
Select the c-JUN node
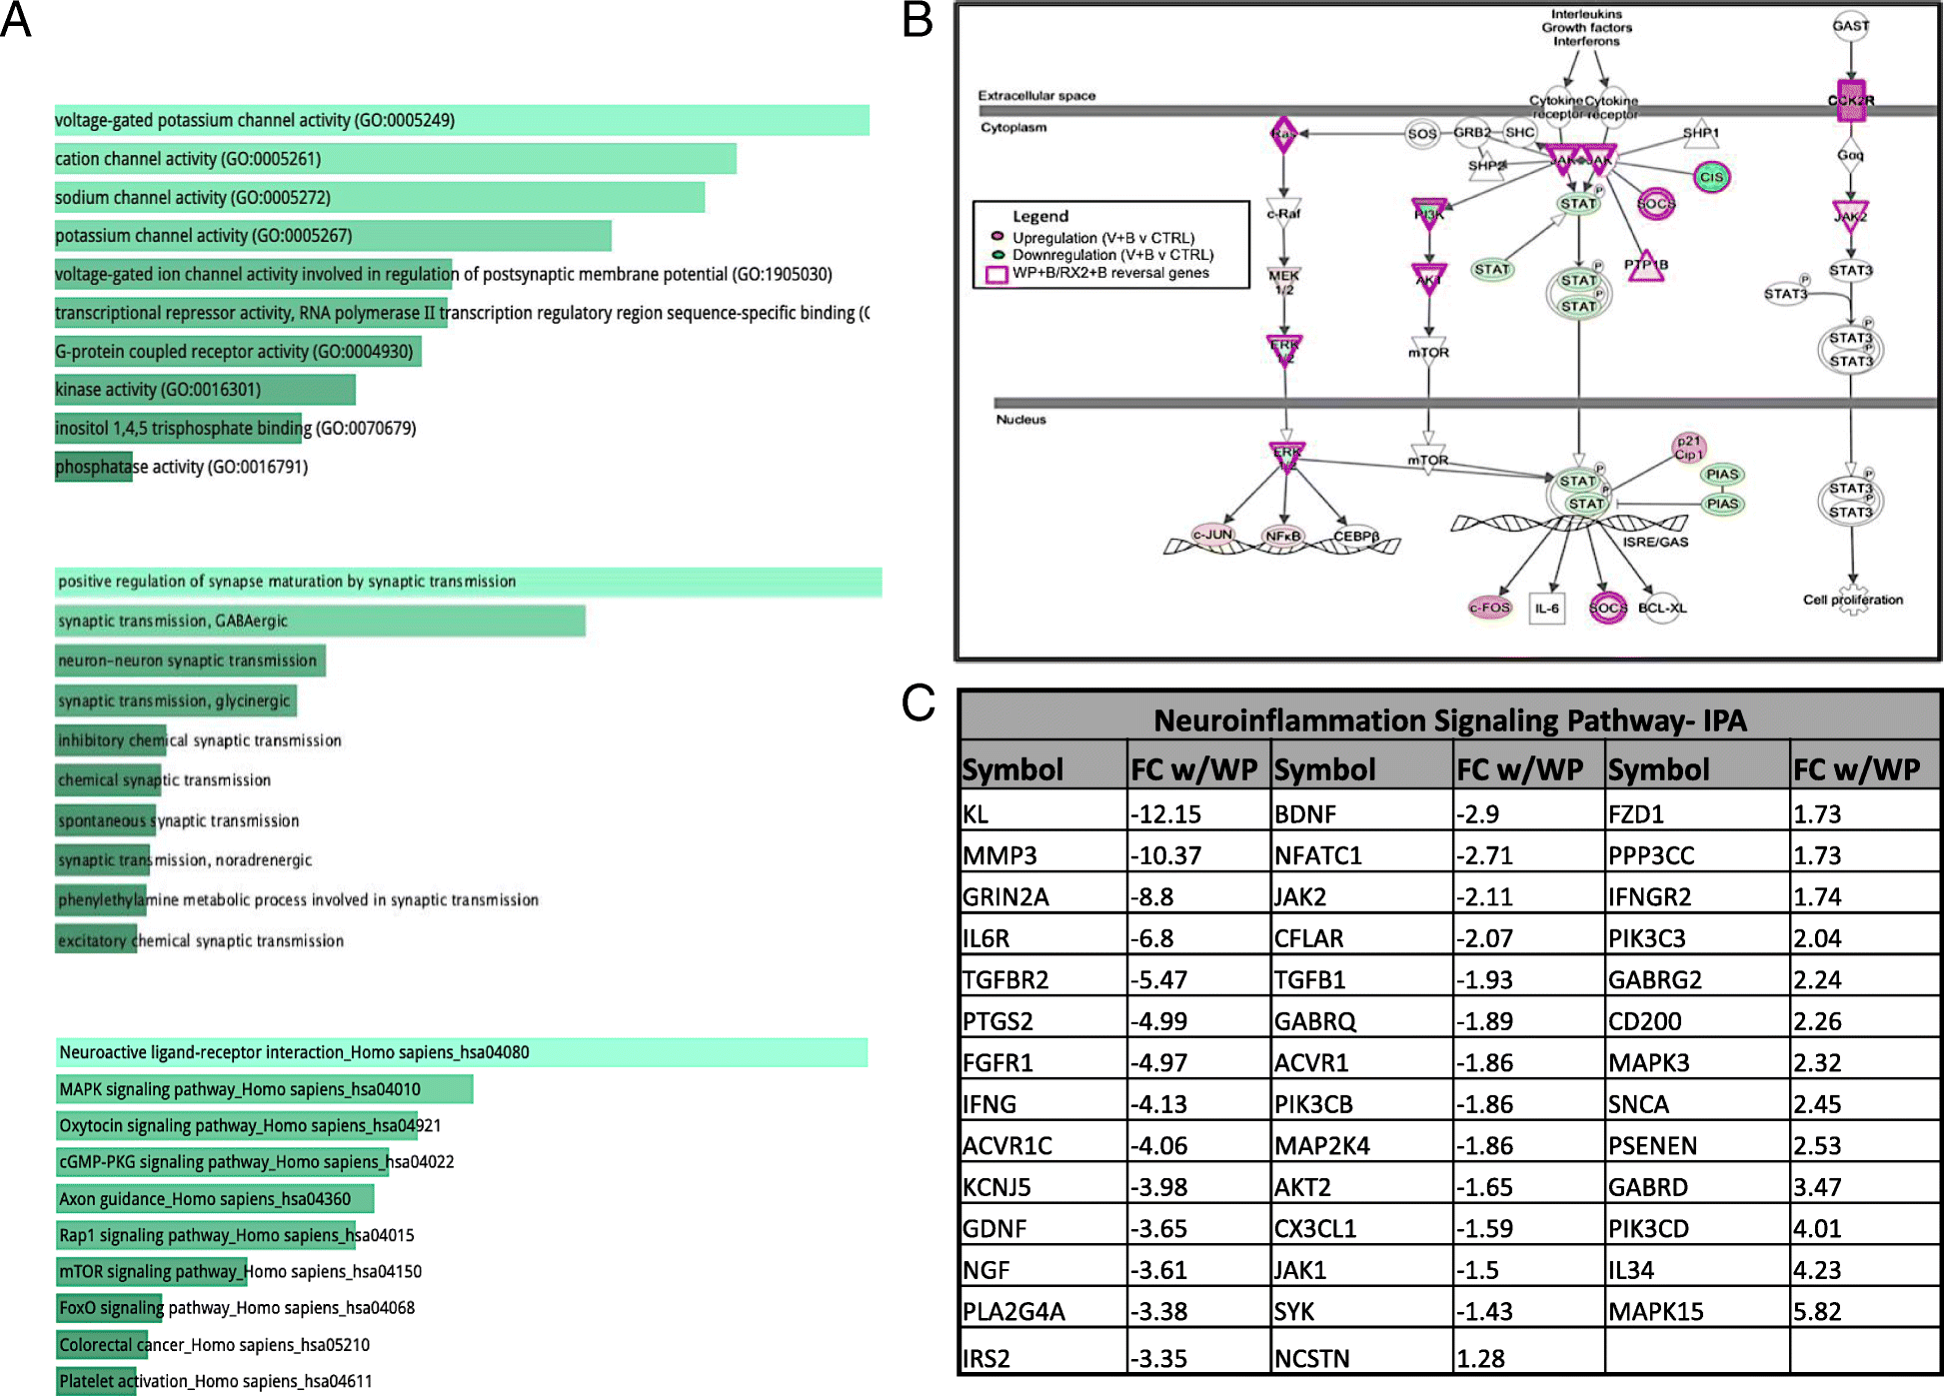pos(1212,535)
